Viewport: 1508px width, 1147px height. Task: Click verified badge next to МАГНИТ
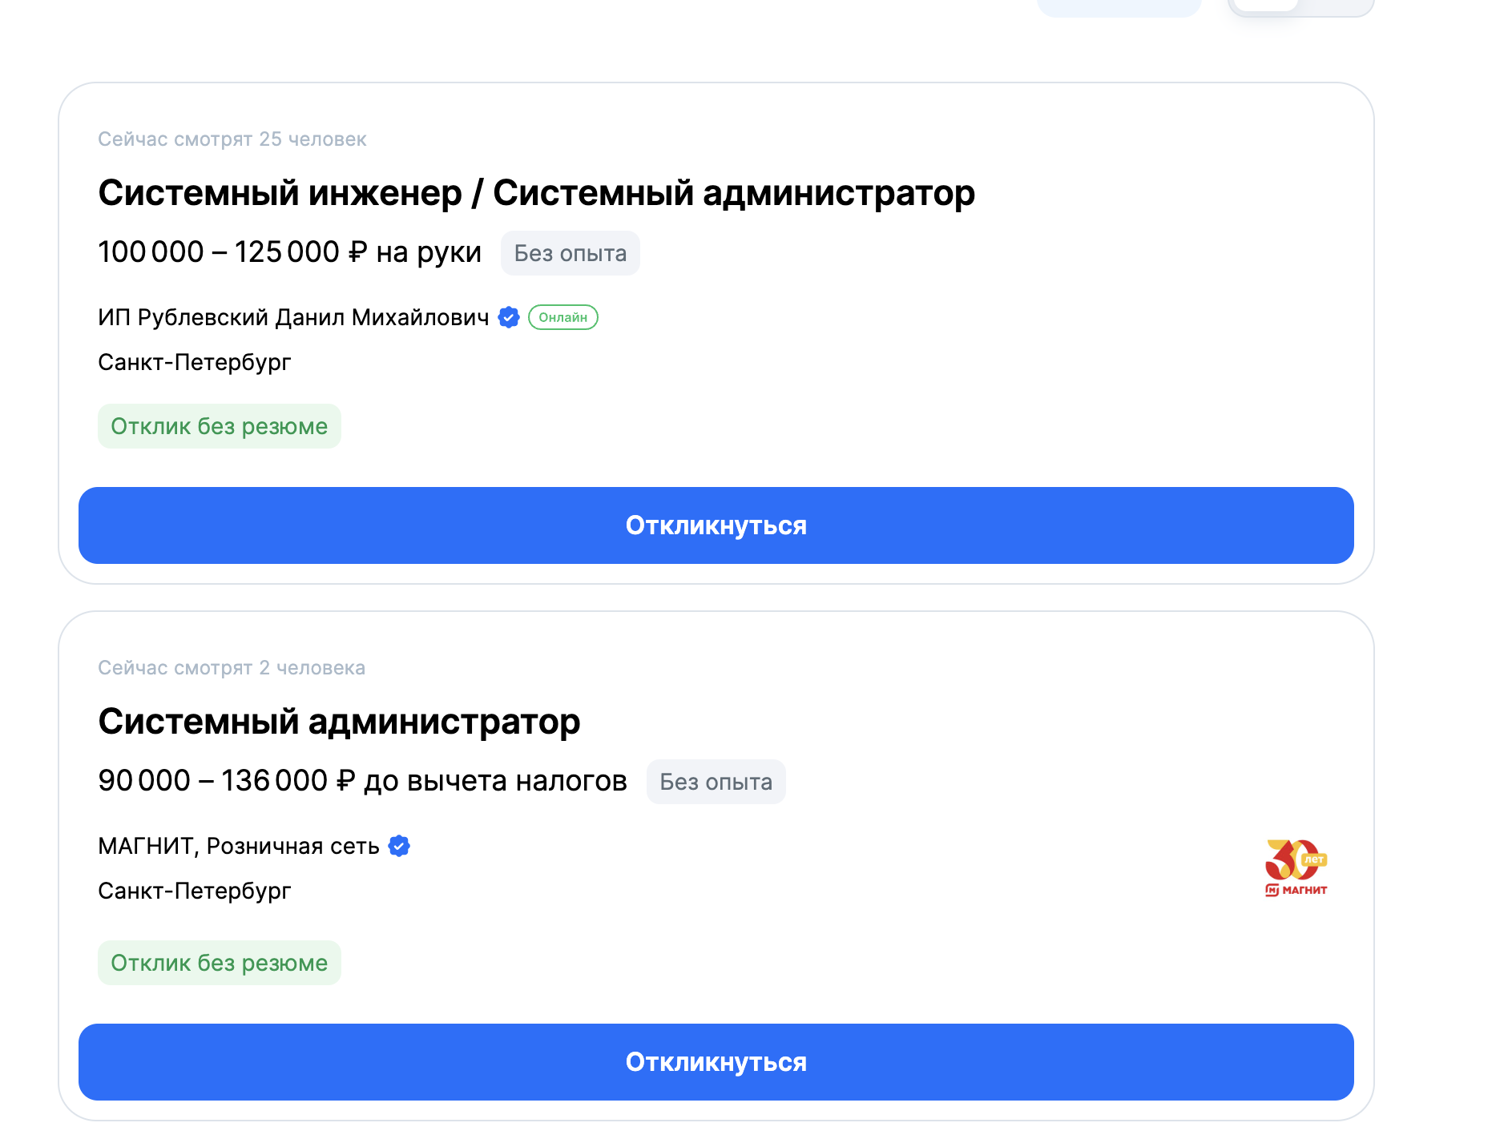(x=399, y=846)
